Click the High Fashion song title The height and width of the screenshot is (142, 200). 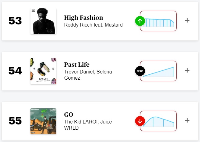83,17
